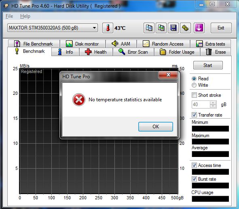Open the AAM tab

coord(121,44)
